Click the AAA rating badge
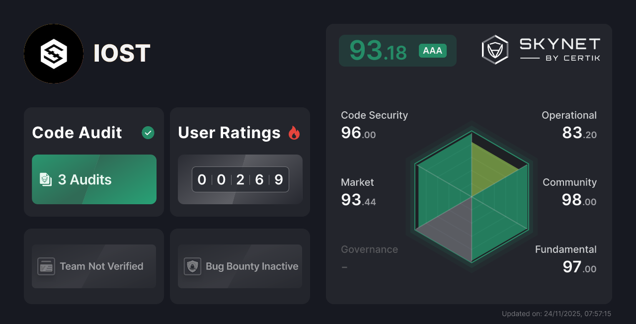This screenshot has height=324, width=636. click(x=432, y=50)
